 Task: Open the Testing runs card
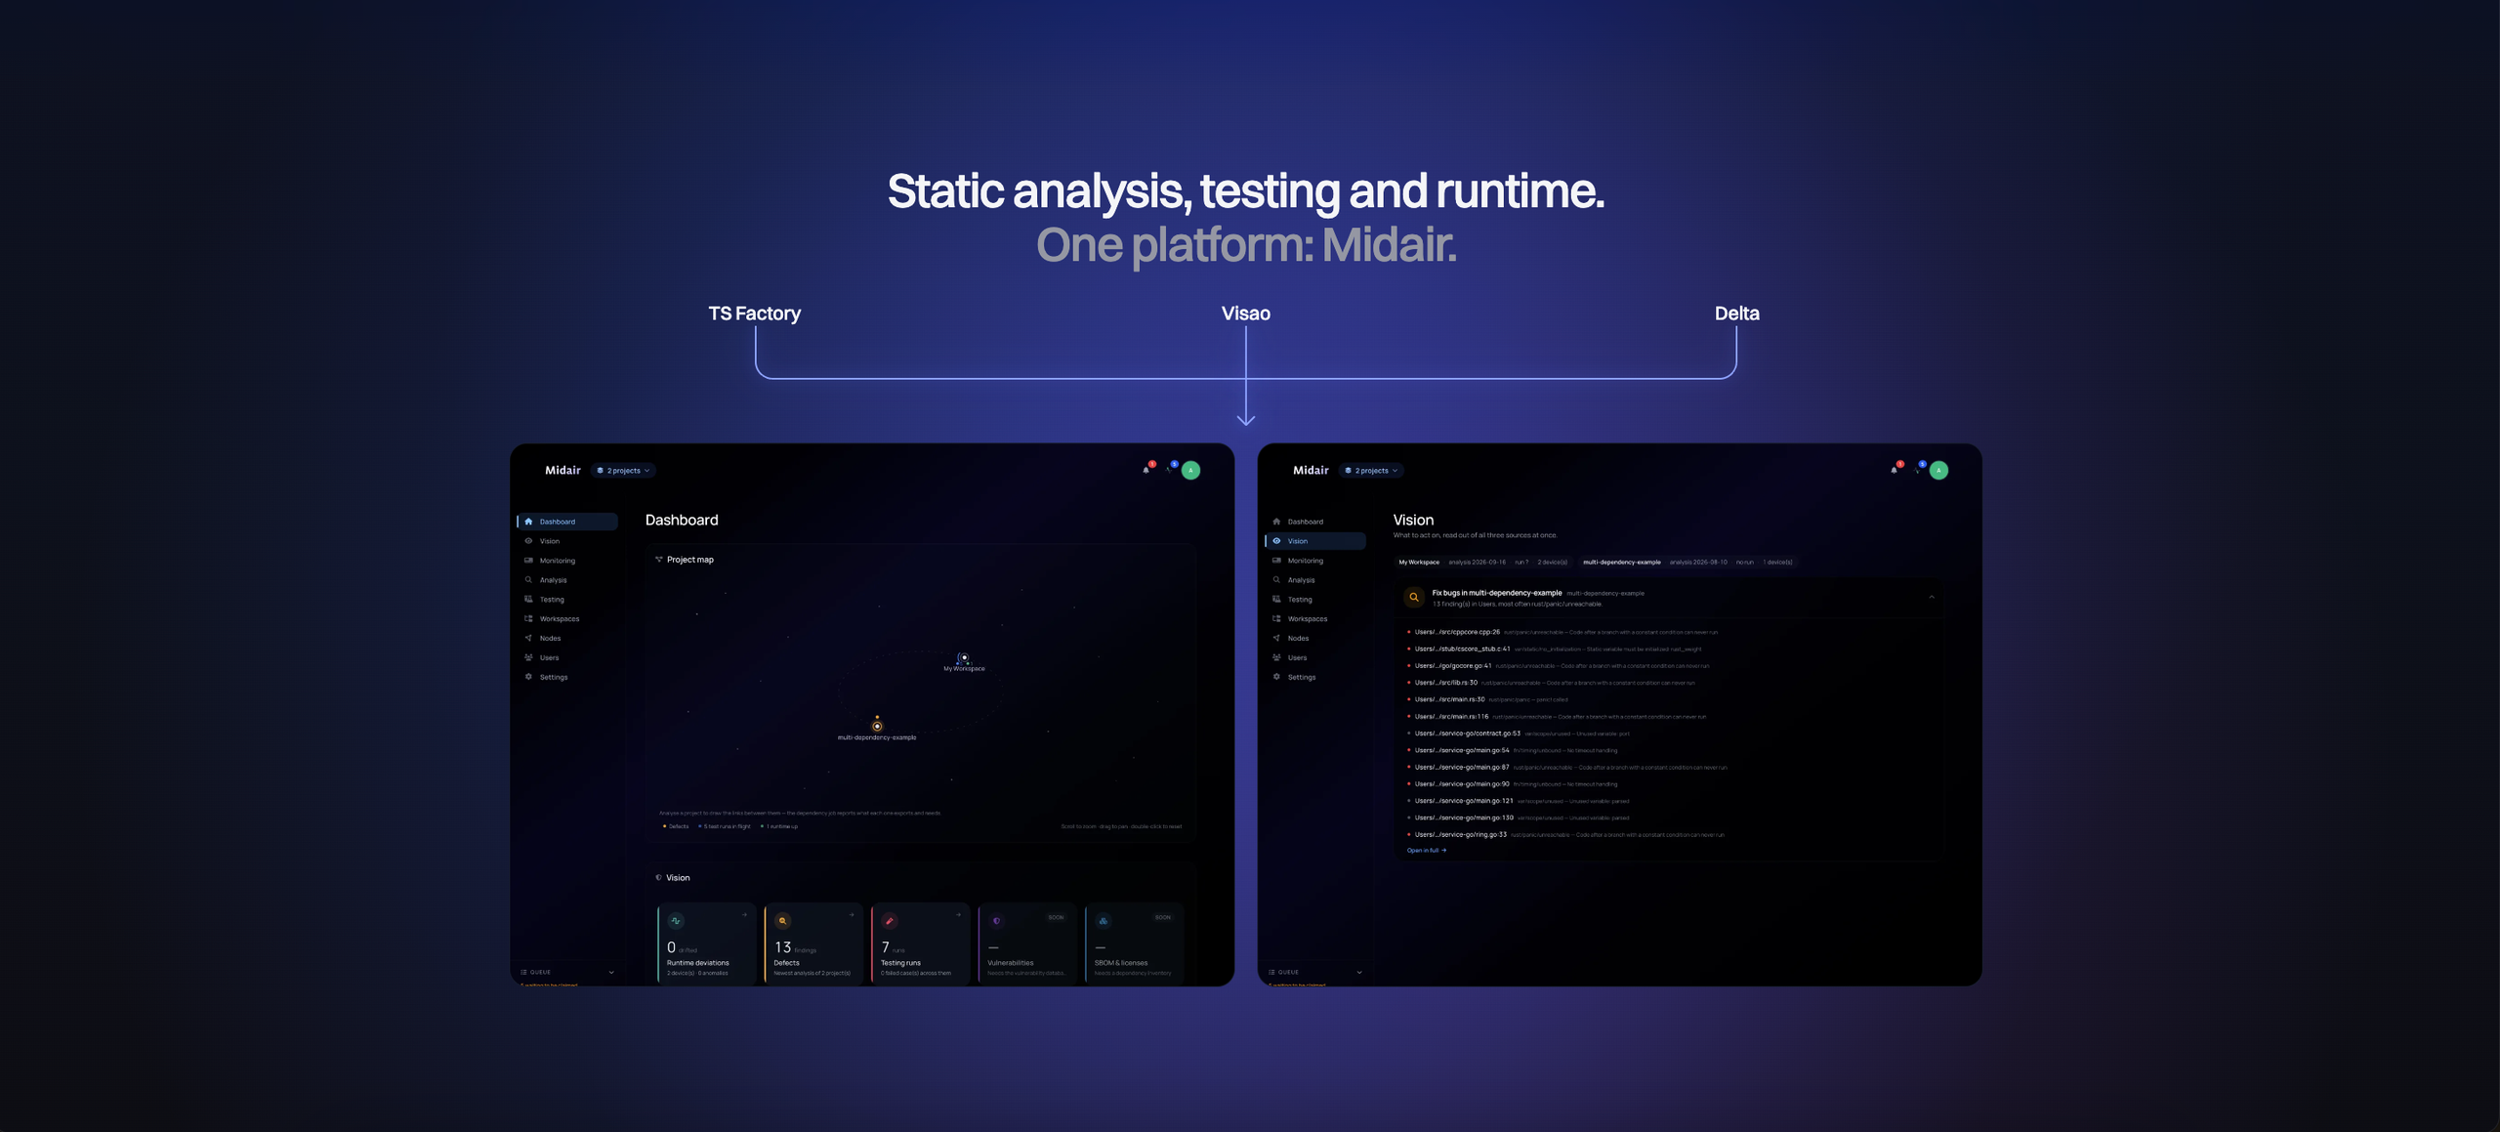pyautogui.click(x=920, y=944)
